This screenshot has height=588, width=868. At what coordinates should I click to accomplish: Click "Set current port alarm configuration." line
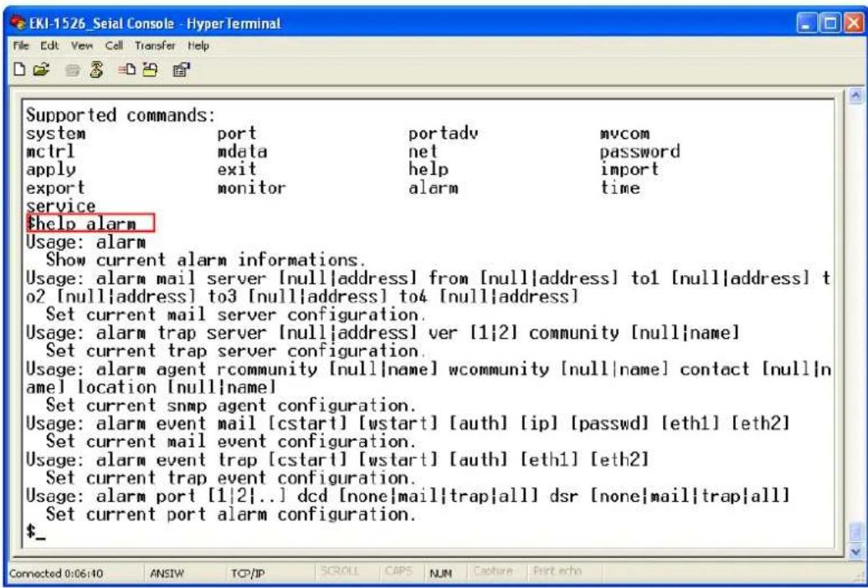231,514
